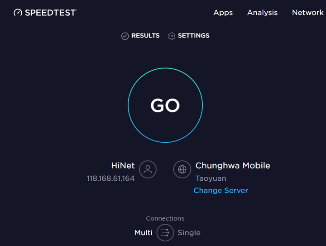326x246 pixels.
Task: Open the RESULTS page
Action: (x=145, y=35)
